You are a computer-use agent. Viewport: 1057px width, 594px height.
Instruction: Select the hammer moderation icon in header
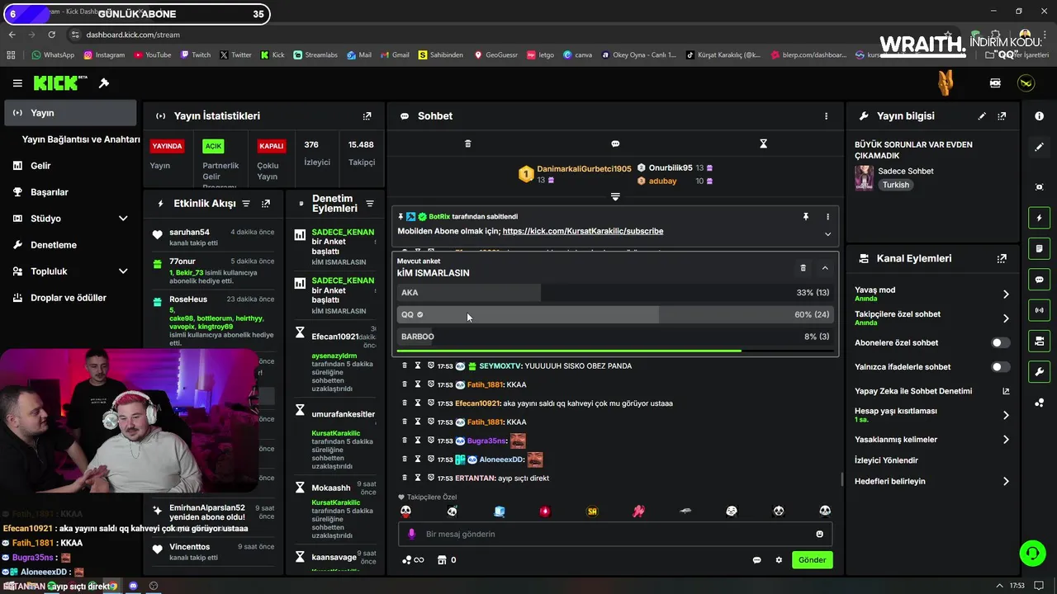104,83
